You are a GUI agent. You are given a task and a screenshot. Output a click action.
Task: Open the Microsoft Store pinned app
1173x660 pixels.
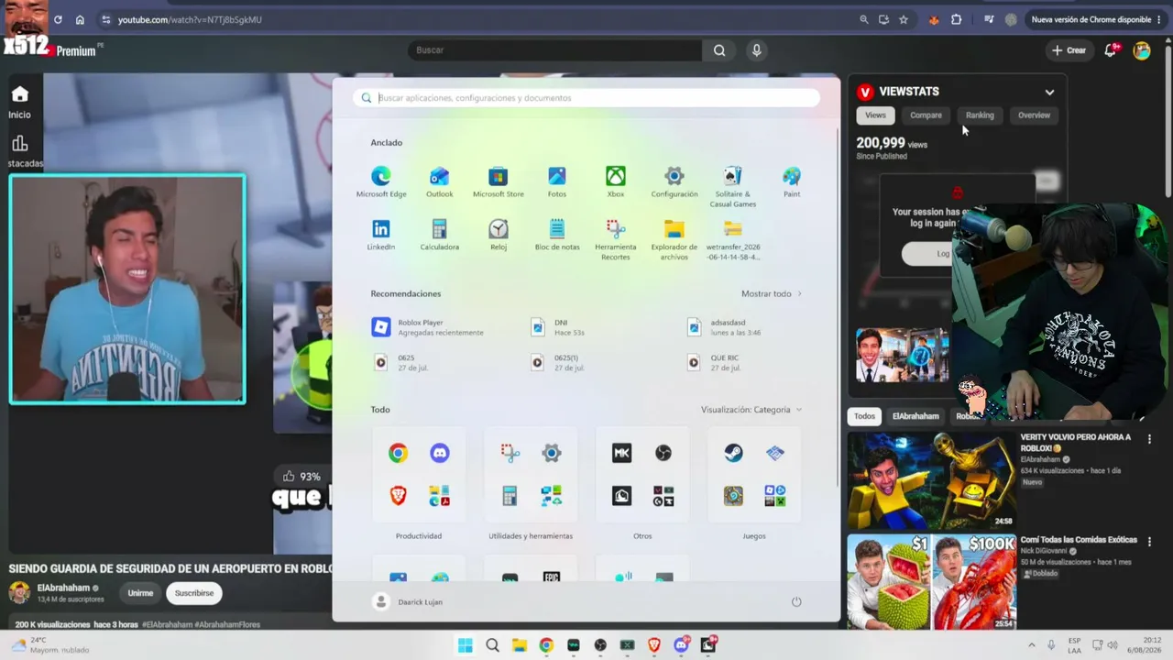tap(498, 181)
